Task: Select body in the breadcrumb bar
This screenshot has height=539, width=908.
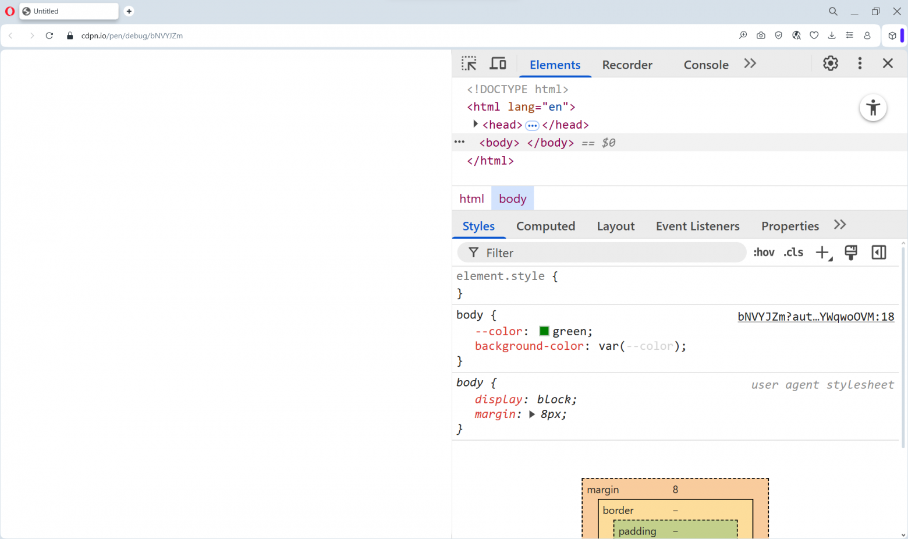Action: click(512, 198)
